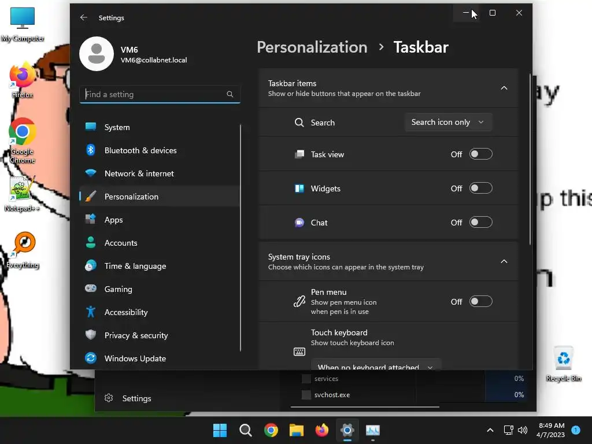Open taskbar Search magnifier
Image resolution: width=592 pixels, height=444 pixels.
click(x=245, y=430)
